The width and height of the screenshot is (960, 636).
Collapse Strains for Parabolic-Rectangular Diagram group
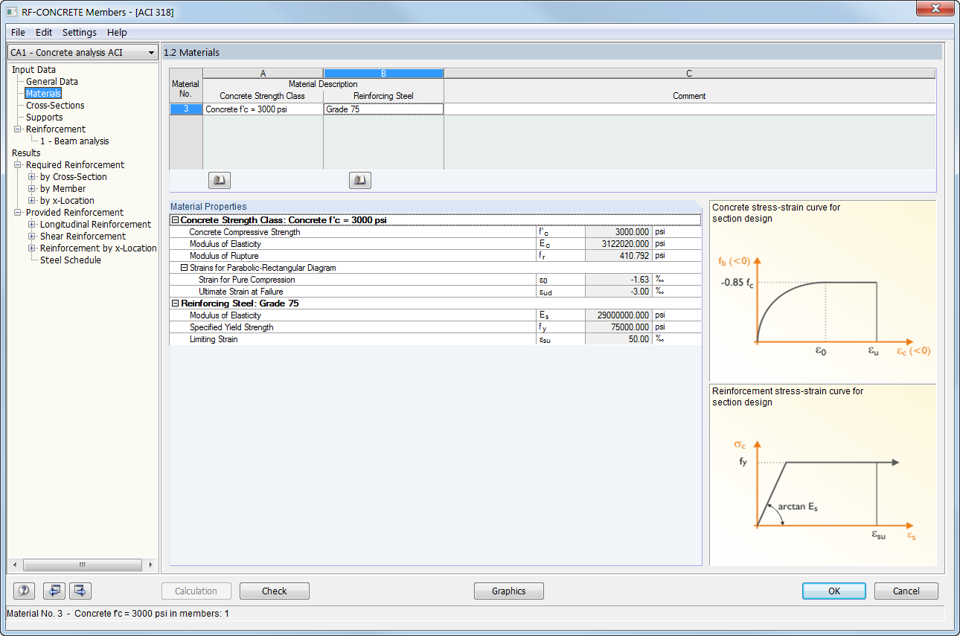[184, 268]
